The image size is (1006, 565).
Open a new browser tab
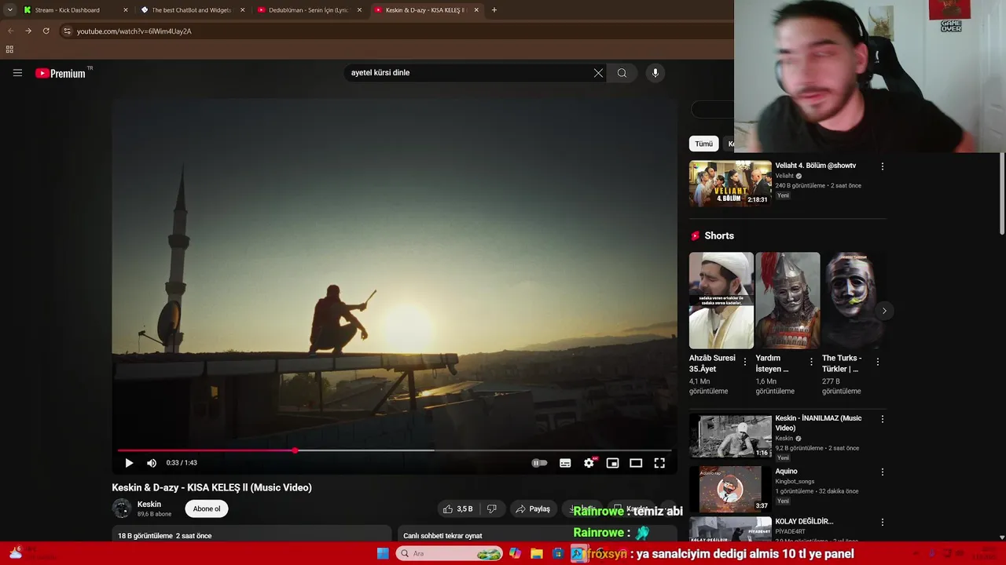[494, 10]
